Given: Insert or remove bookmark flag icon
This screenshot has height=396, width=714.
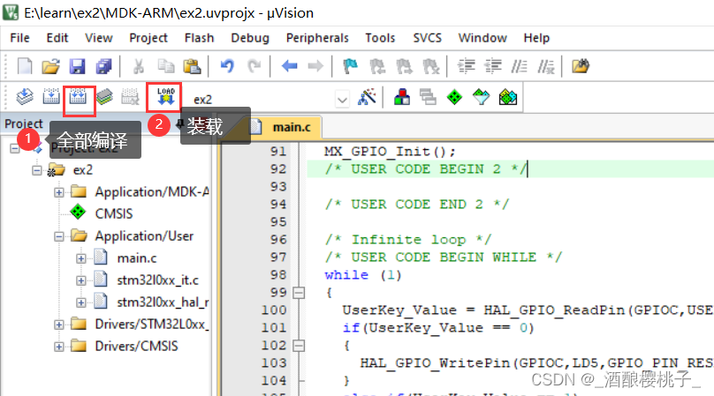Looking at the screenshot, I should 350,66.
